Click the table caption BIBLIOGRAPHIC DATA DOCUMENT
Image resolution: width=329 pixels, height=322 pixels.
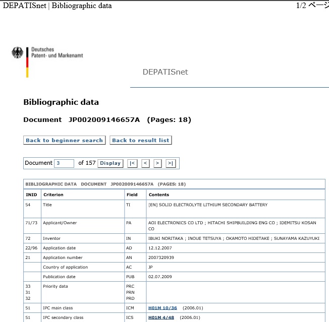pos(105,184)
